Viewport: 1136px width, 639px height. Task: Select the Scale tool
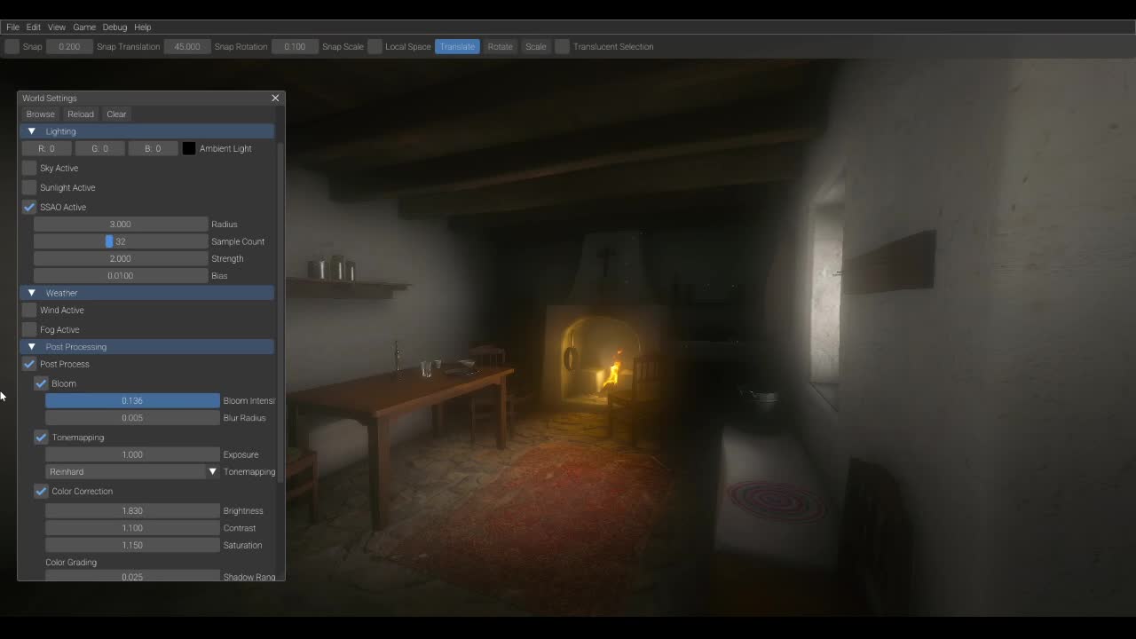tap(536, 47)
